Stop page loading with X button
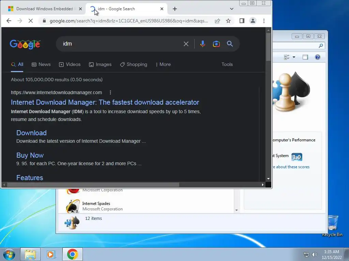Screen dimensions: 349x261 click(31, 21)
